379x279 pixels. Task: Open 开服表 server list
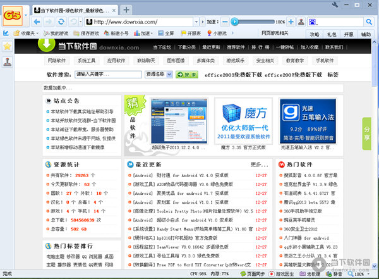tap(191, 33)
